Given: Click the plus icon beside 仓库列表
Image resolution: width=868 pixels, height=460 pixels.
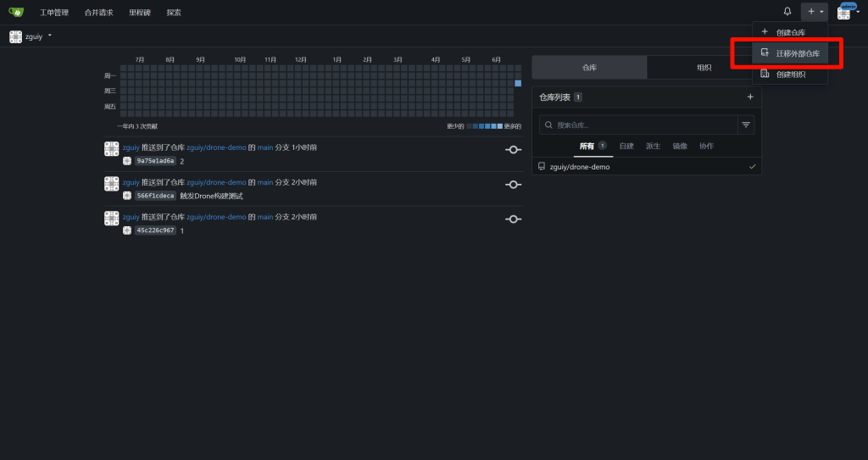Looking at the screenshot, I should [x=749, y=97].
